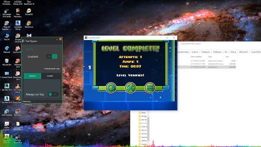The width and height of the screenshot is (261, 147).
Task: Open the Alizer folder in Explorer sidebar
Action: click(x=142, y=113)
